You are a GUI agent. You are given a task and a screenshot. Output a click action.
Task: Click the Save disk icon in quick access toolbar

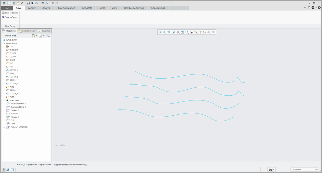tap(28, 3)
